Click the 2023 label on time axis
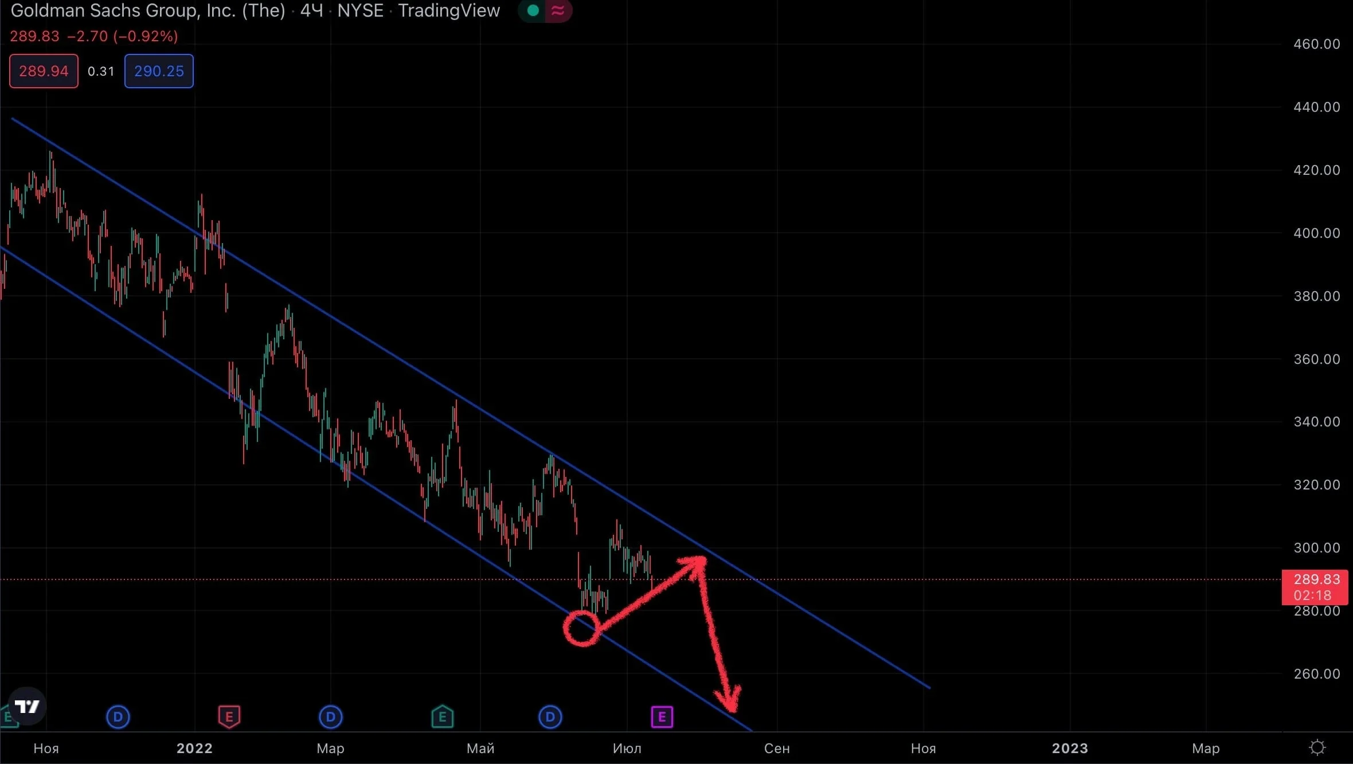 [1070, 748]
